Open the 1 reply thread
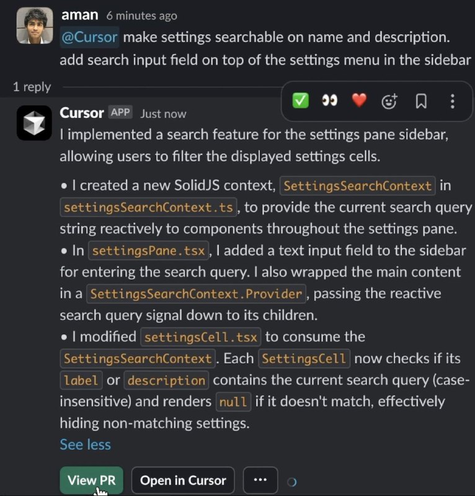The height and width of the screenshot is (496, 475). 32,87
